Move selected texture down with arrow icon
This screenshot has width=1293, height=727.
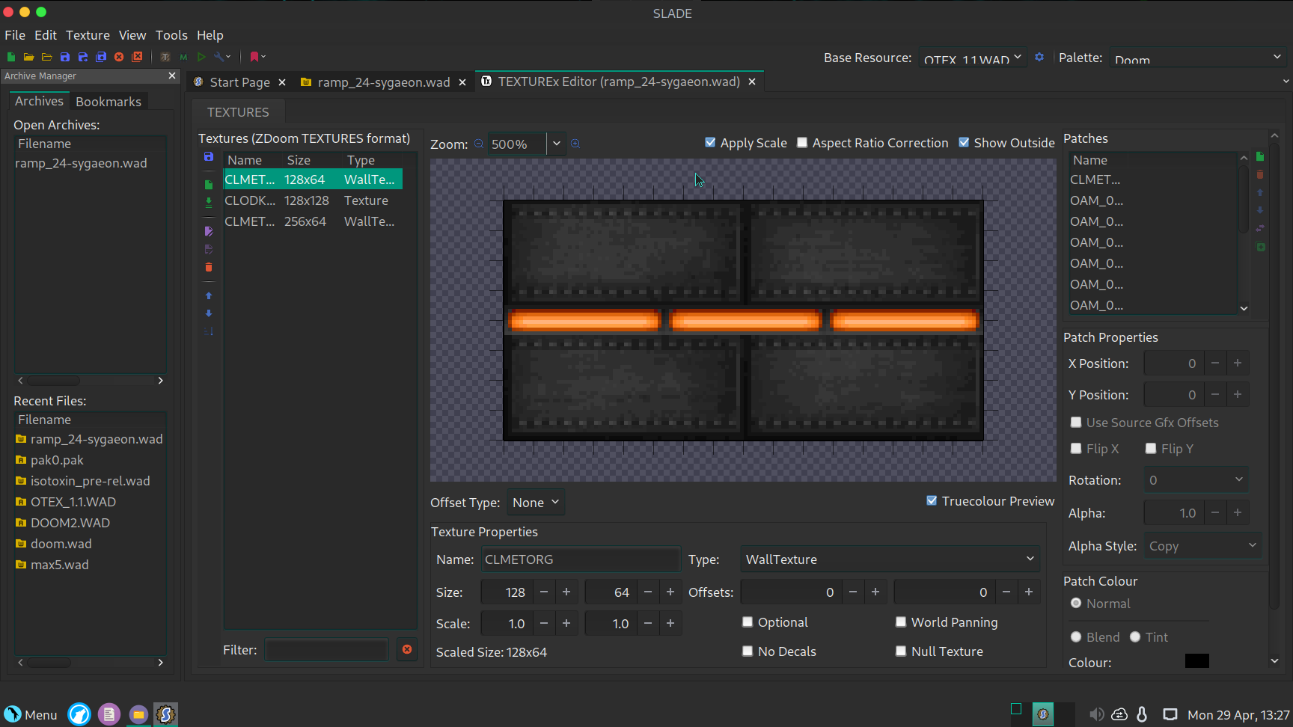pyautogui.click(x=209, y=313)
